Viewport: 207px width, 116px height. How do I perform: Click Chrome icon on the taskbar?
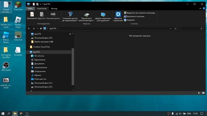(21, 113)
